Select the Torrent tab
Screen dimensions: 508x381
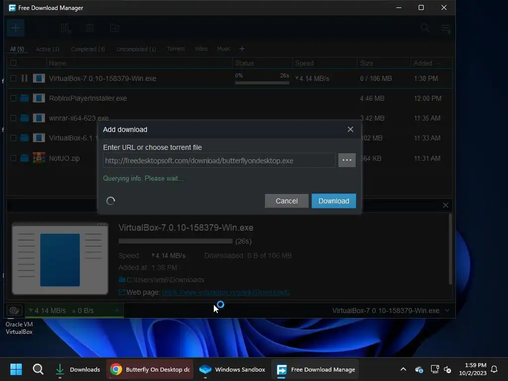tap(176, 49)
